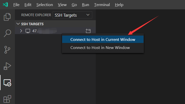Click connect-in-new-window icon beside host 47.
This screenshot has width=185, height=104.
pyautogui.click(x=88, y=31)
